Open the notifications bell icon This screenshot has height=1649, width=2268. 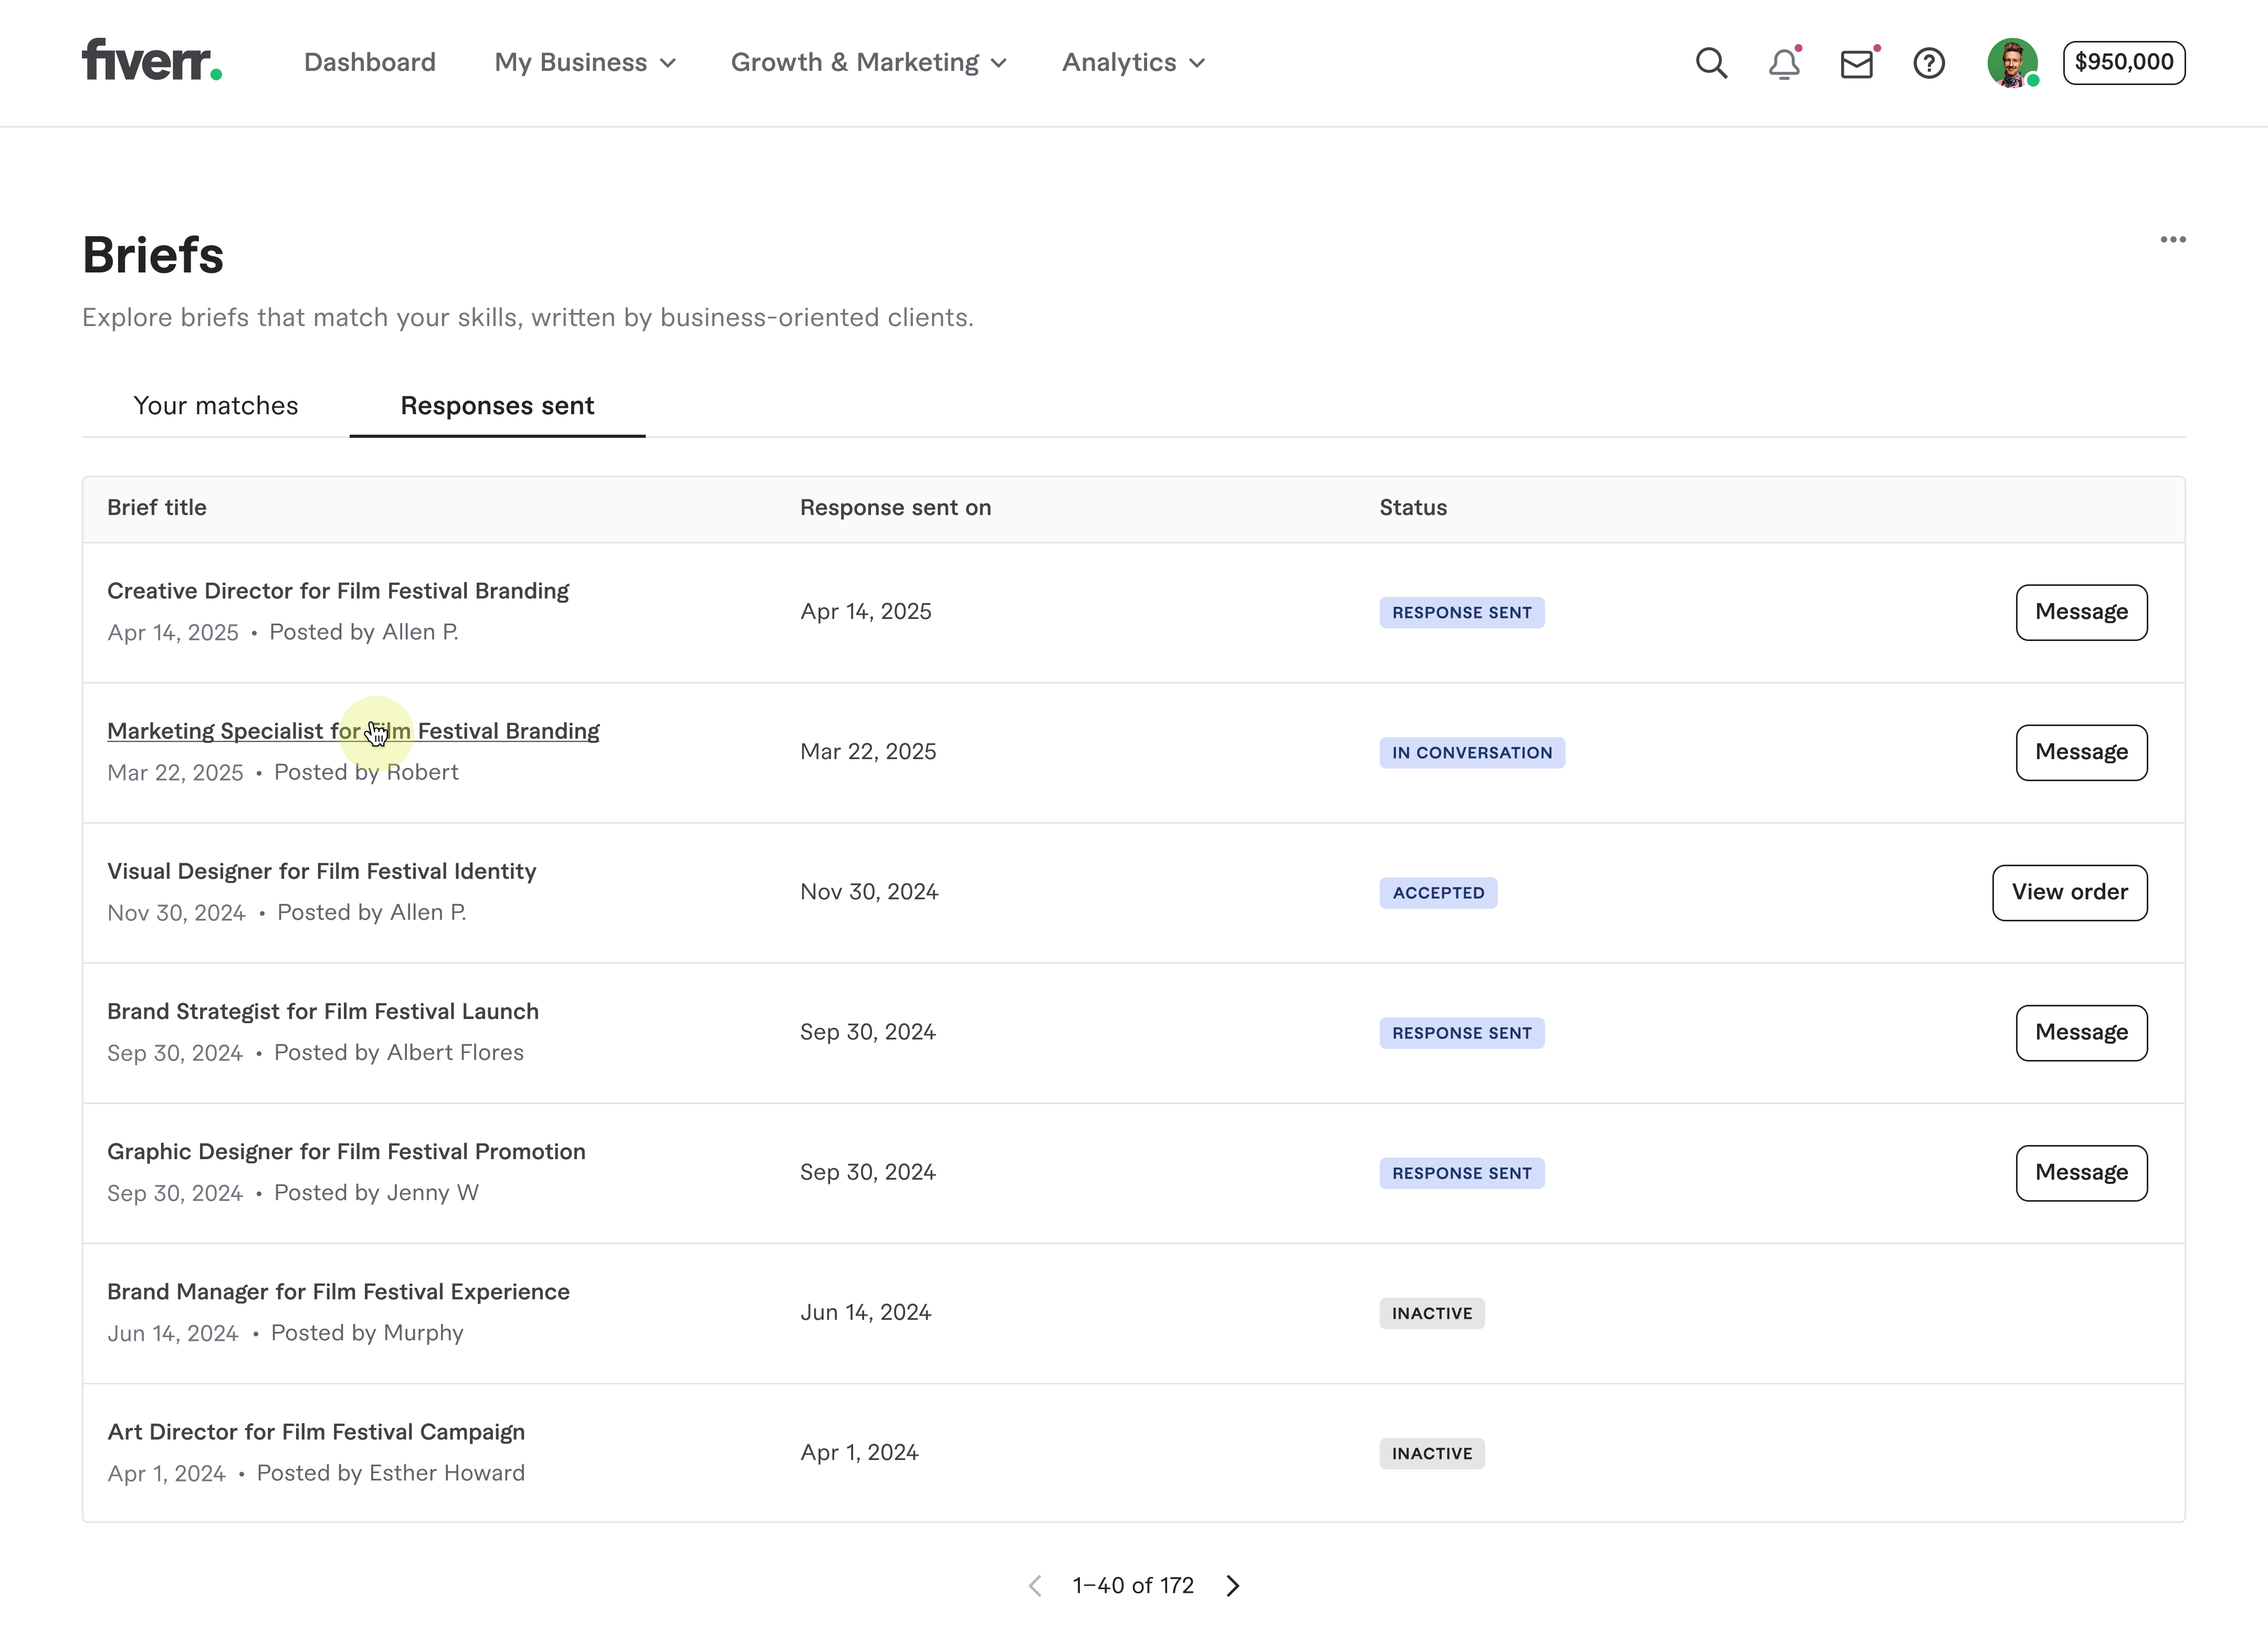(x=1783, y=64)
